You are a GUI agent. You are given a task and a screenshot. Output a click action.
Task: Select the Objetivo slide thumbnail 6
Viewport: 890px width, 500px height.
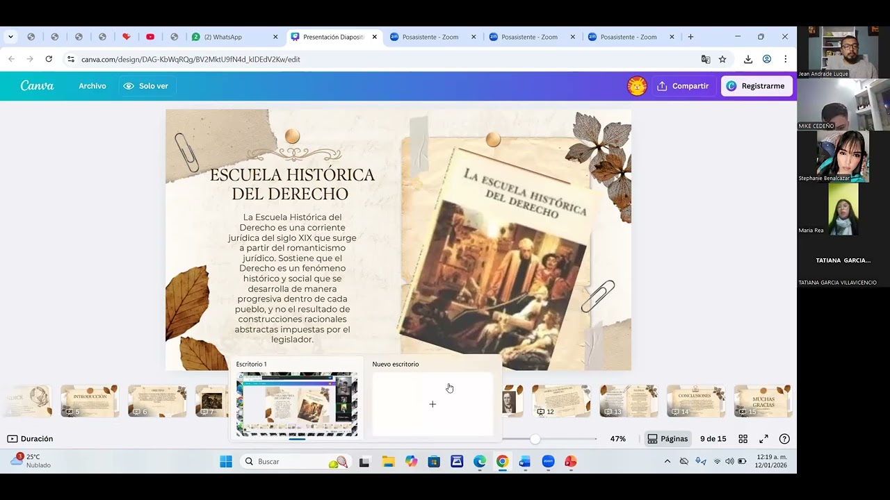coord(157,401)
